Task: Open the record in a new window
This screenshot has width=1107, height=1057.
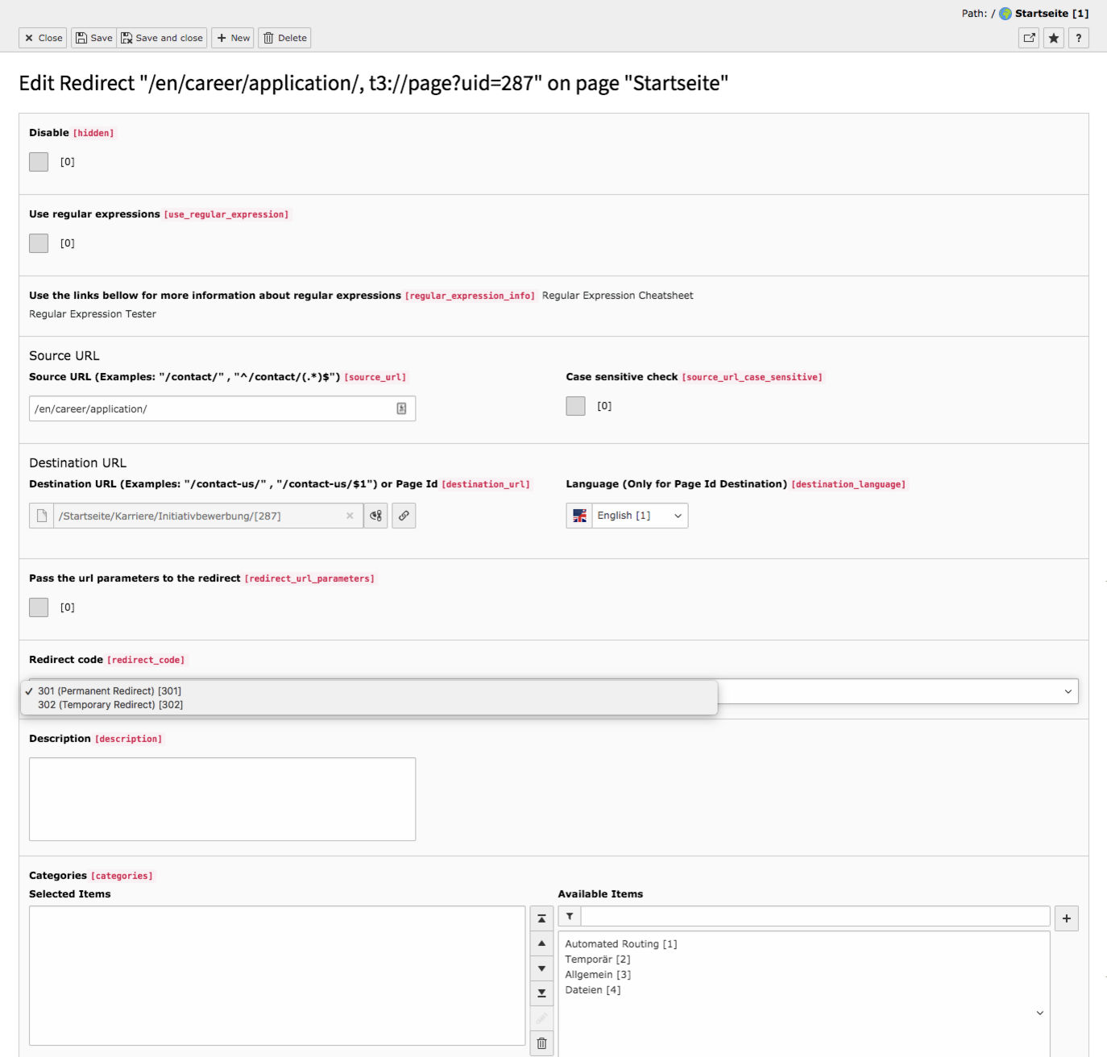Action: pyautogui.click(x=1029, y=37)
